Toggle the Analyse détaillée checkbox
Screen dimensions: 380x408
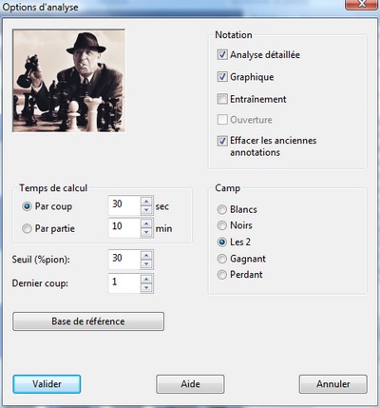click(222, 54)
